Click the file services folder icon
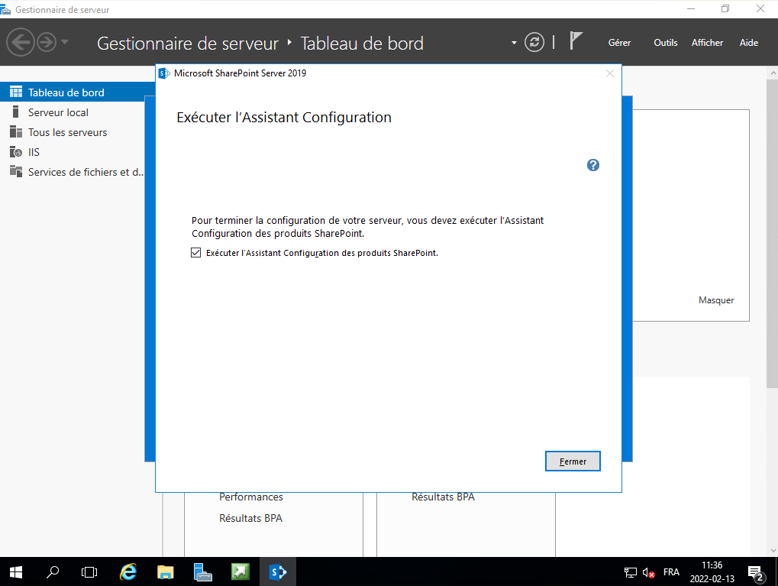 16,171
